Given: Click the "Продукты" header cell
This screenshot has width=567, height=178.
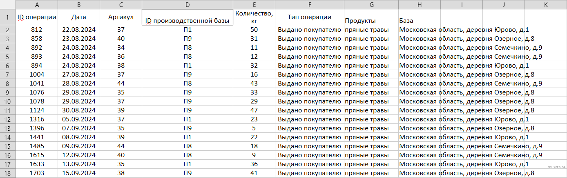Looking at the screenshot, I should coord(371,20).
